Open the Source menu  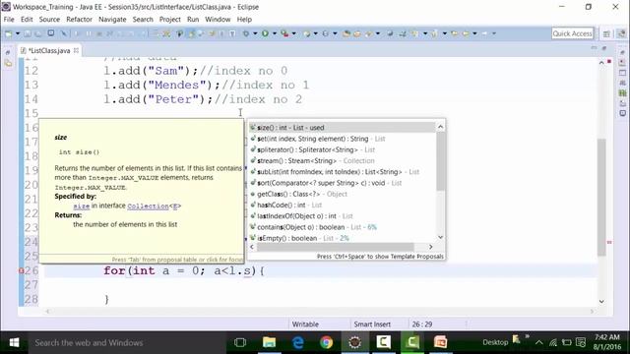(x=49, y=20)
